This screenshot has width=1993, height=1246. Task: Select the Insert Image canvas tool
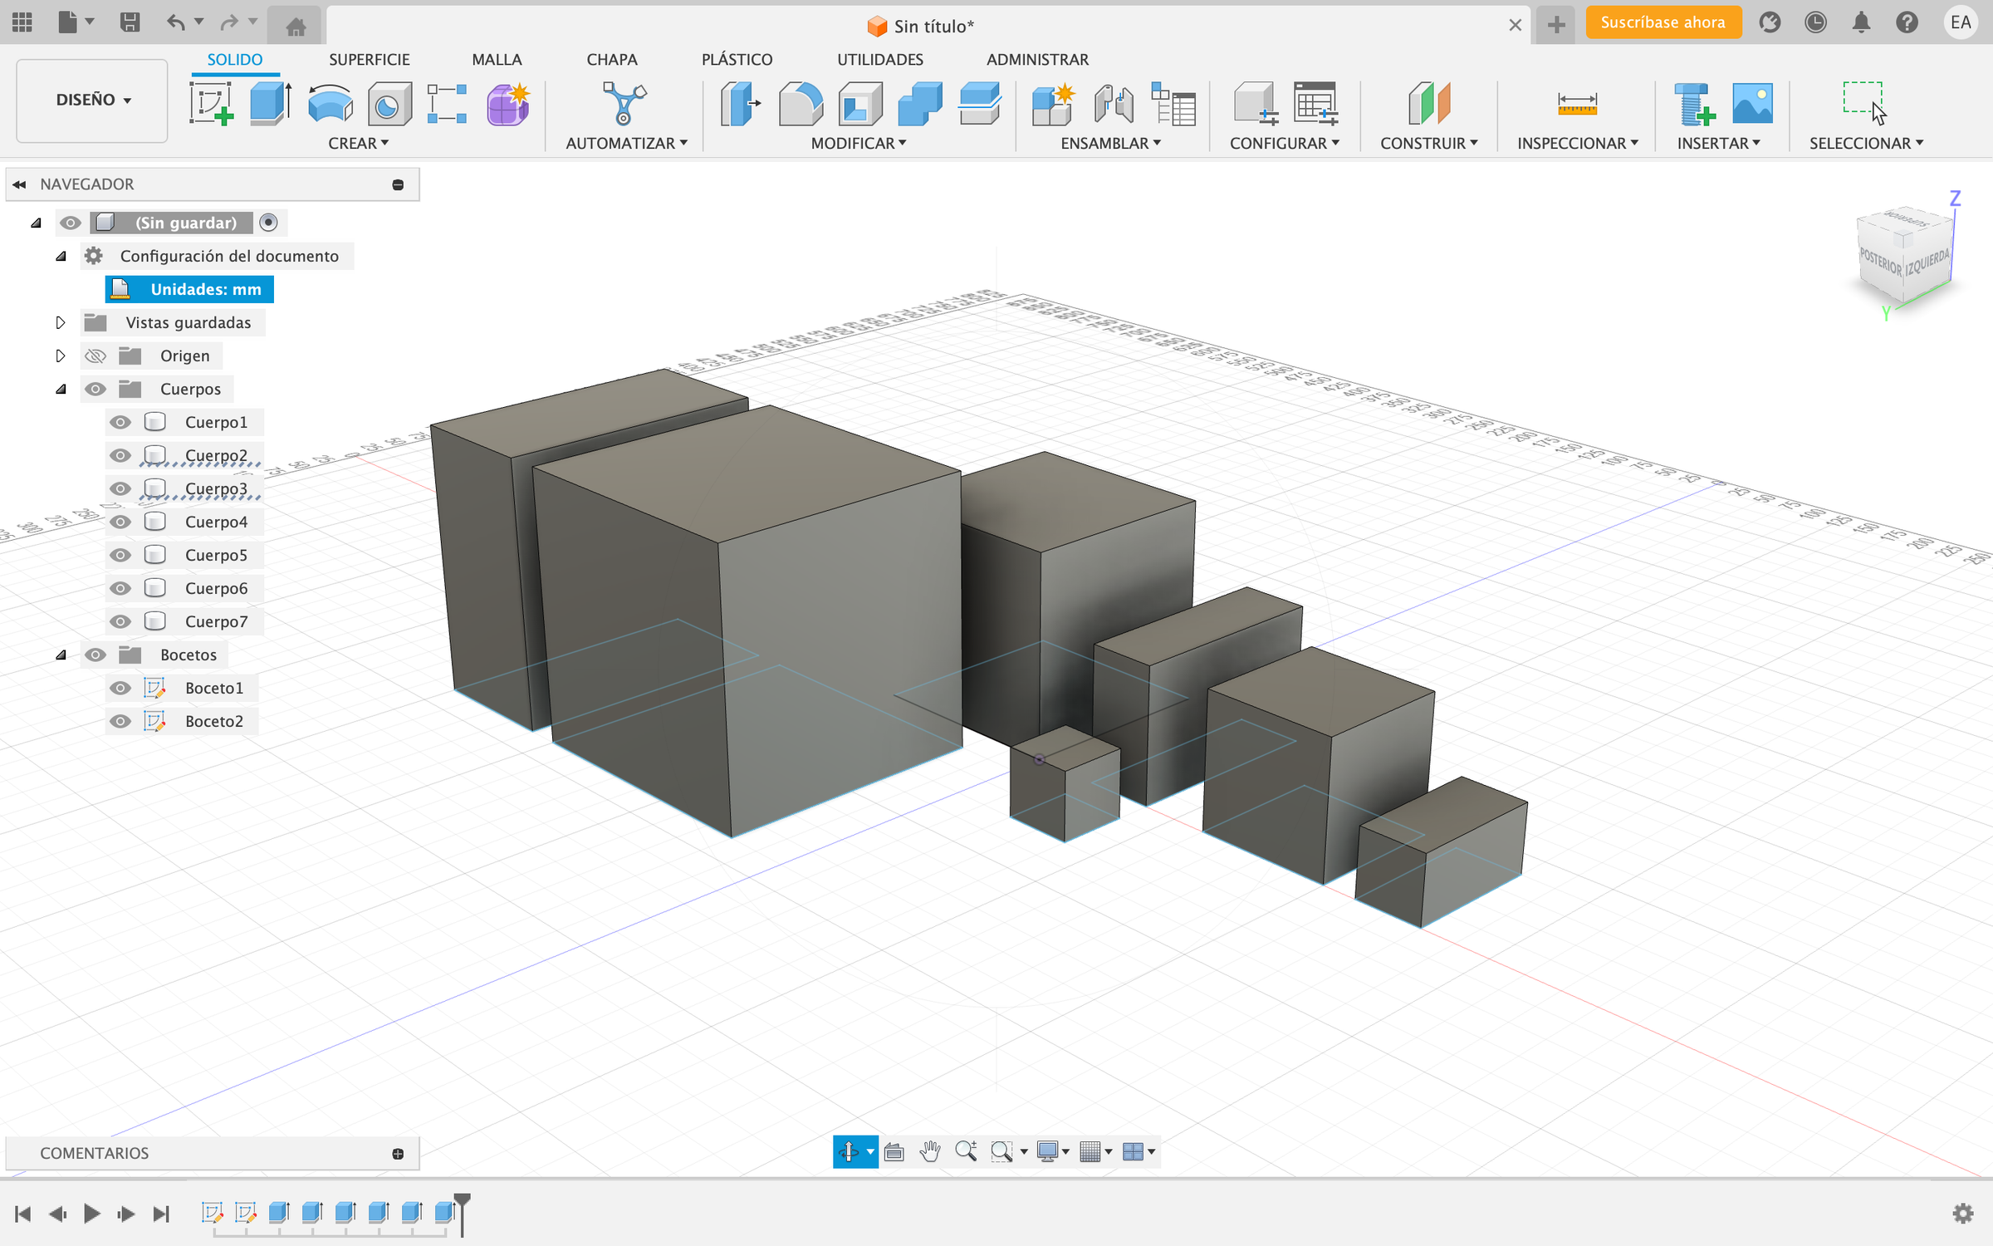[1752, 104]
